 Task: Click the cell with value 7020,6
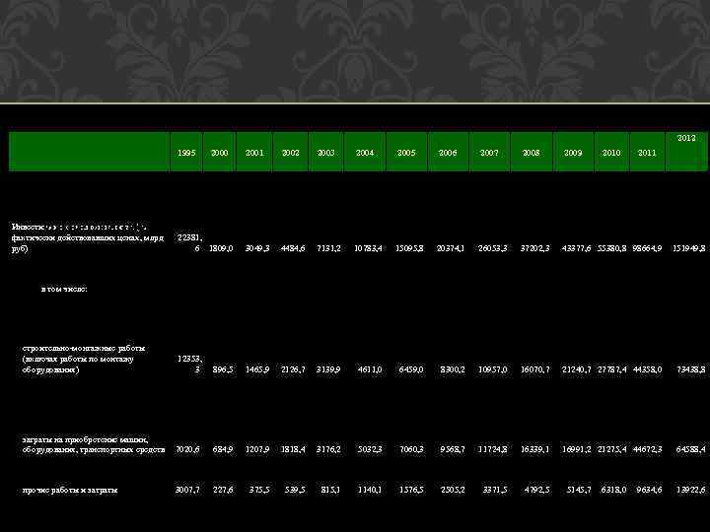[187, 449]
